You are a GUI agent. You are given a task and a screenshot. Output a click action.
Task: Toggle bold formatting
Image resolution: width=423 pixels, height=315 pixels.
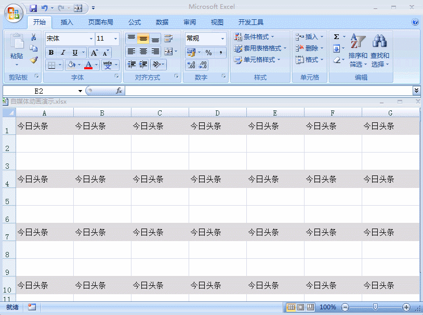51,53
